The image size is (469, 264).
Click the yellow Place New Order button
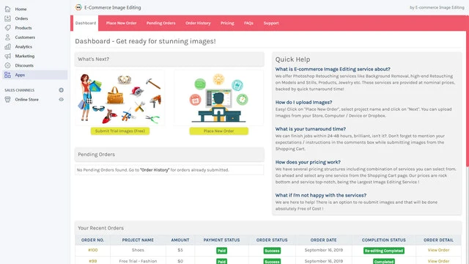pos(218,131)
